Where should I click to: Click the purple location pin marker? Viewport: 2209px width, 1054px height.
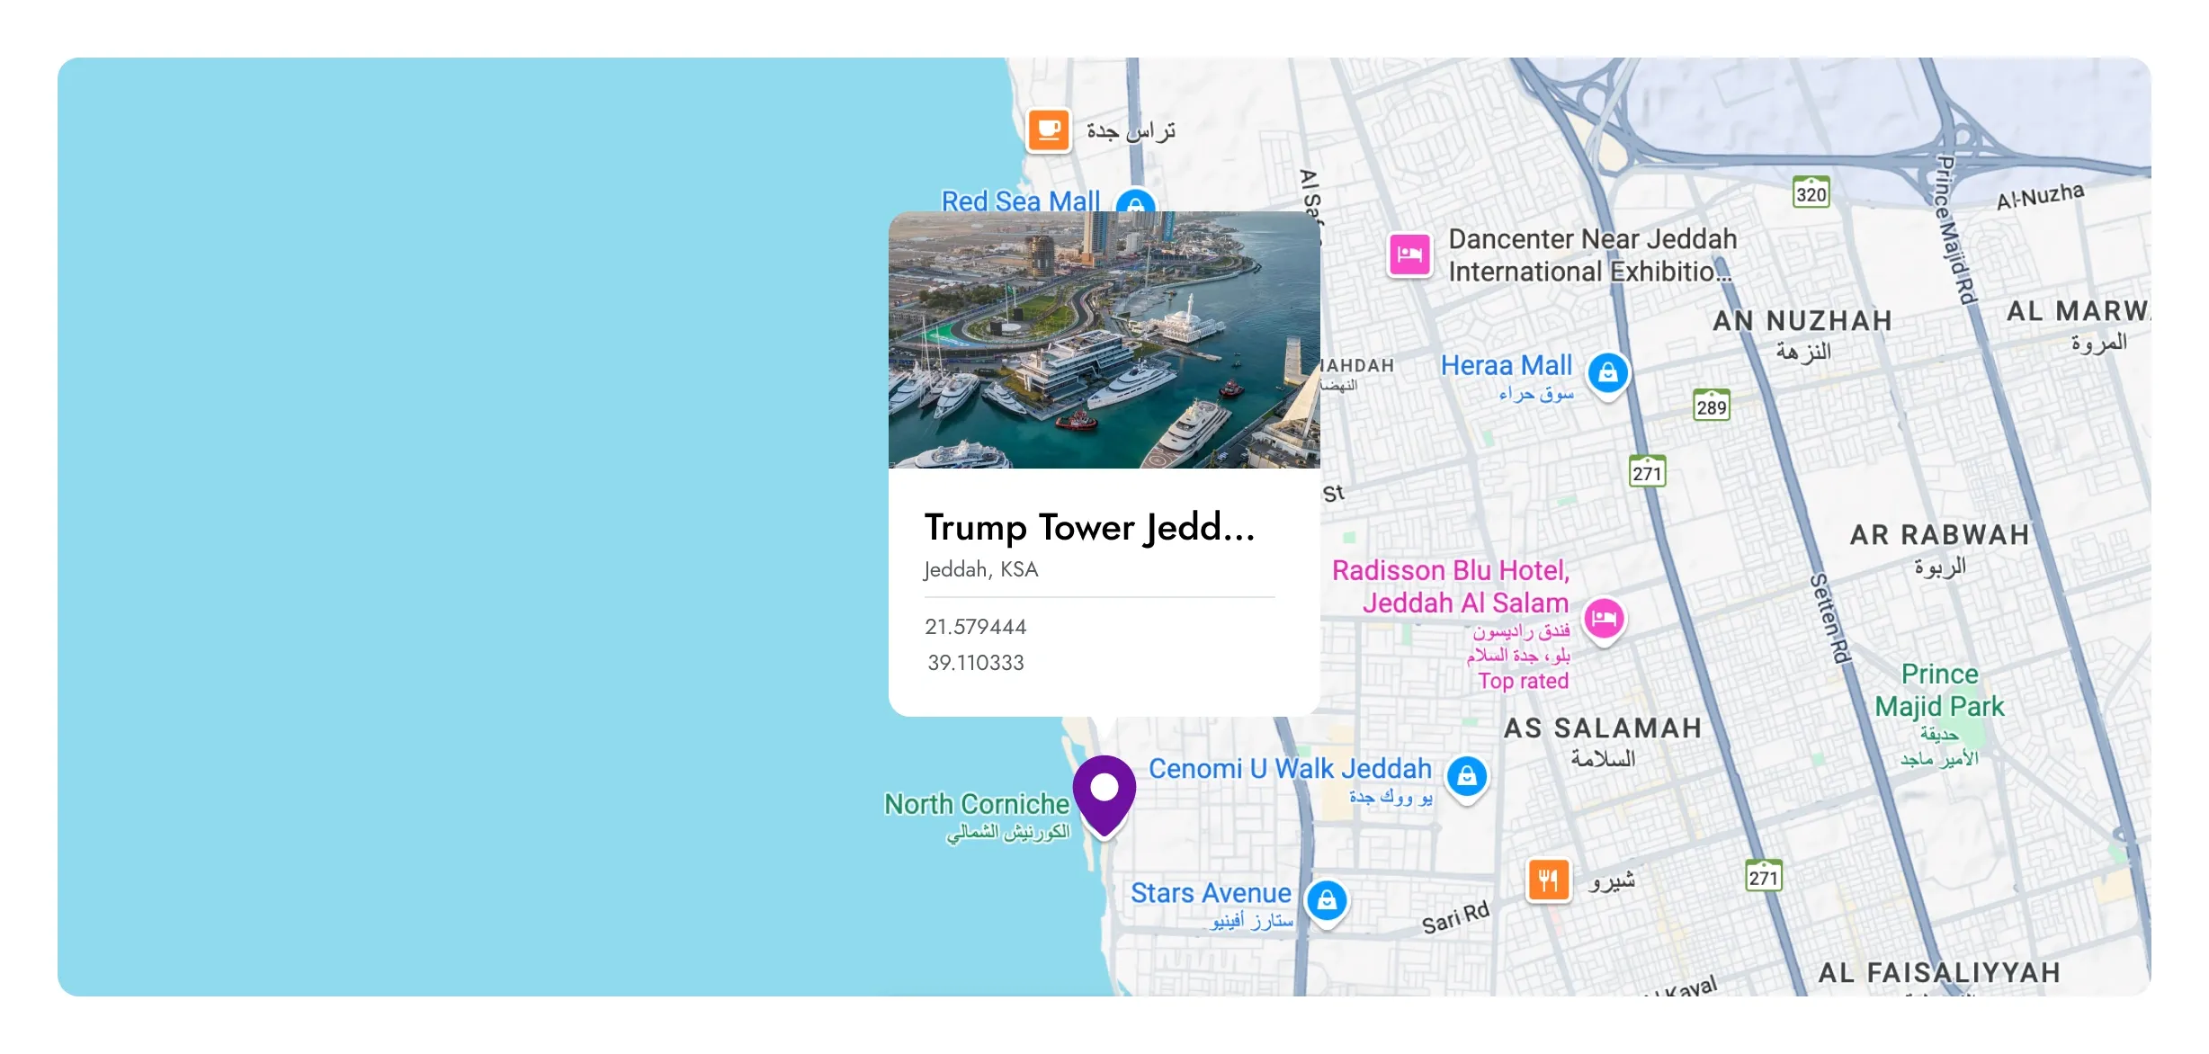(x=1104, y=795)
